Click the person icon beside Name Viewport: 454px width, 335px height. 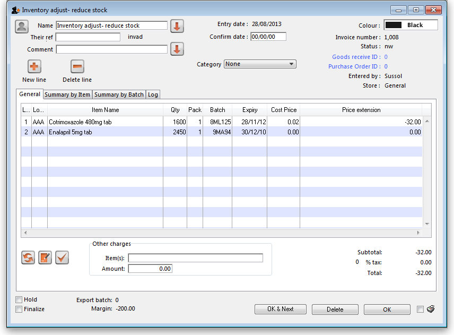22,26
